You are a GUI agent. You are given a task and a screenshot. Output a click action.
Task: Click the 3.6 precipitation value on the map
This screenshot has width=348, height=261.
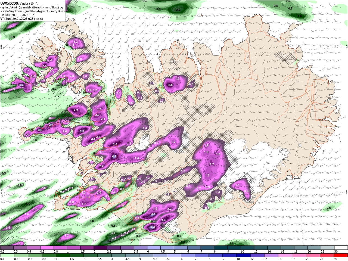tap(40, 130)
